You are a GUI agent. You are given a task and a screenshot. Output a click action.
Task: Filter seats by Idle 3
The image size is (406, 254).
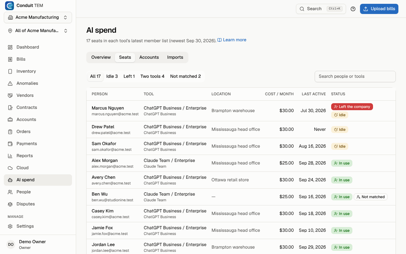tap(112, 76)
